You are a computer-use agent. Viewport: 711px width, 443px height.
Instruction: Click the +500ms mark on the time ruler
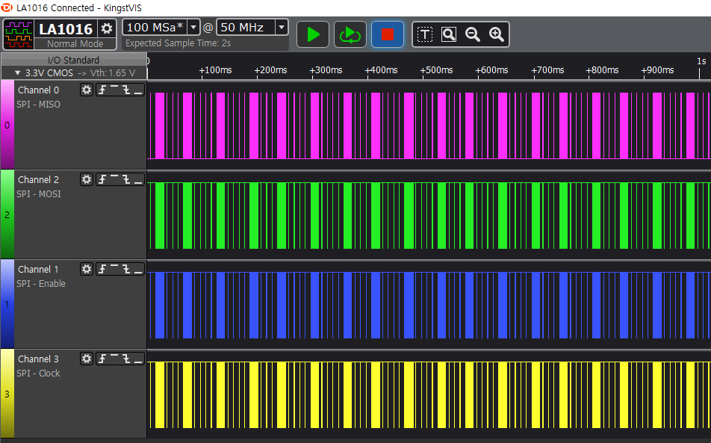(x=435, y=70)
